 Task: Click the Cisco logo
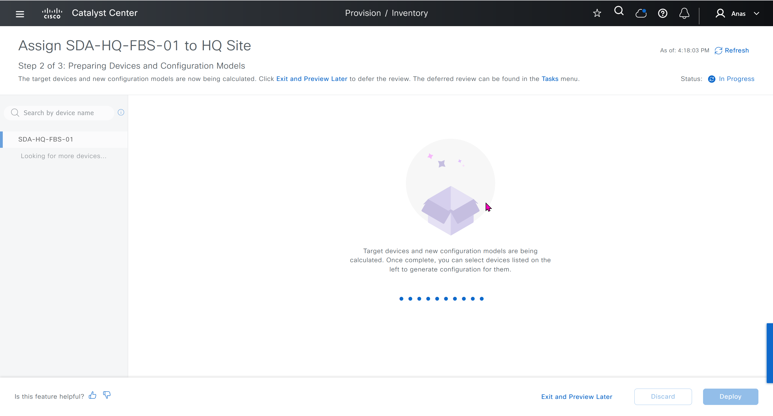point(52,14)
